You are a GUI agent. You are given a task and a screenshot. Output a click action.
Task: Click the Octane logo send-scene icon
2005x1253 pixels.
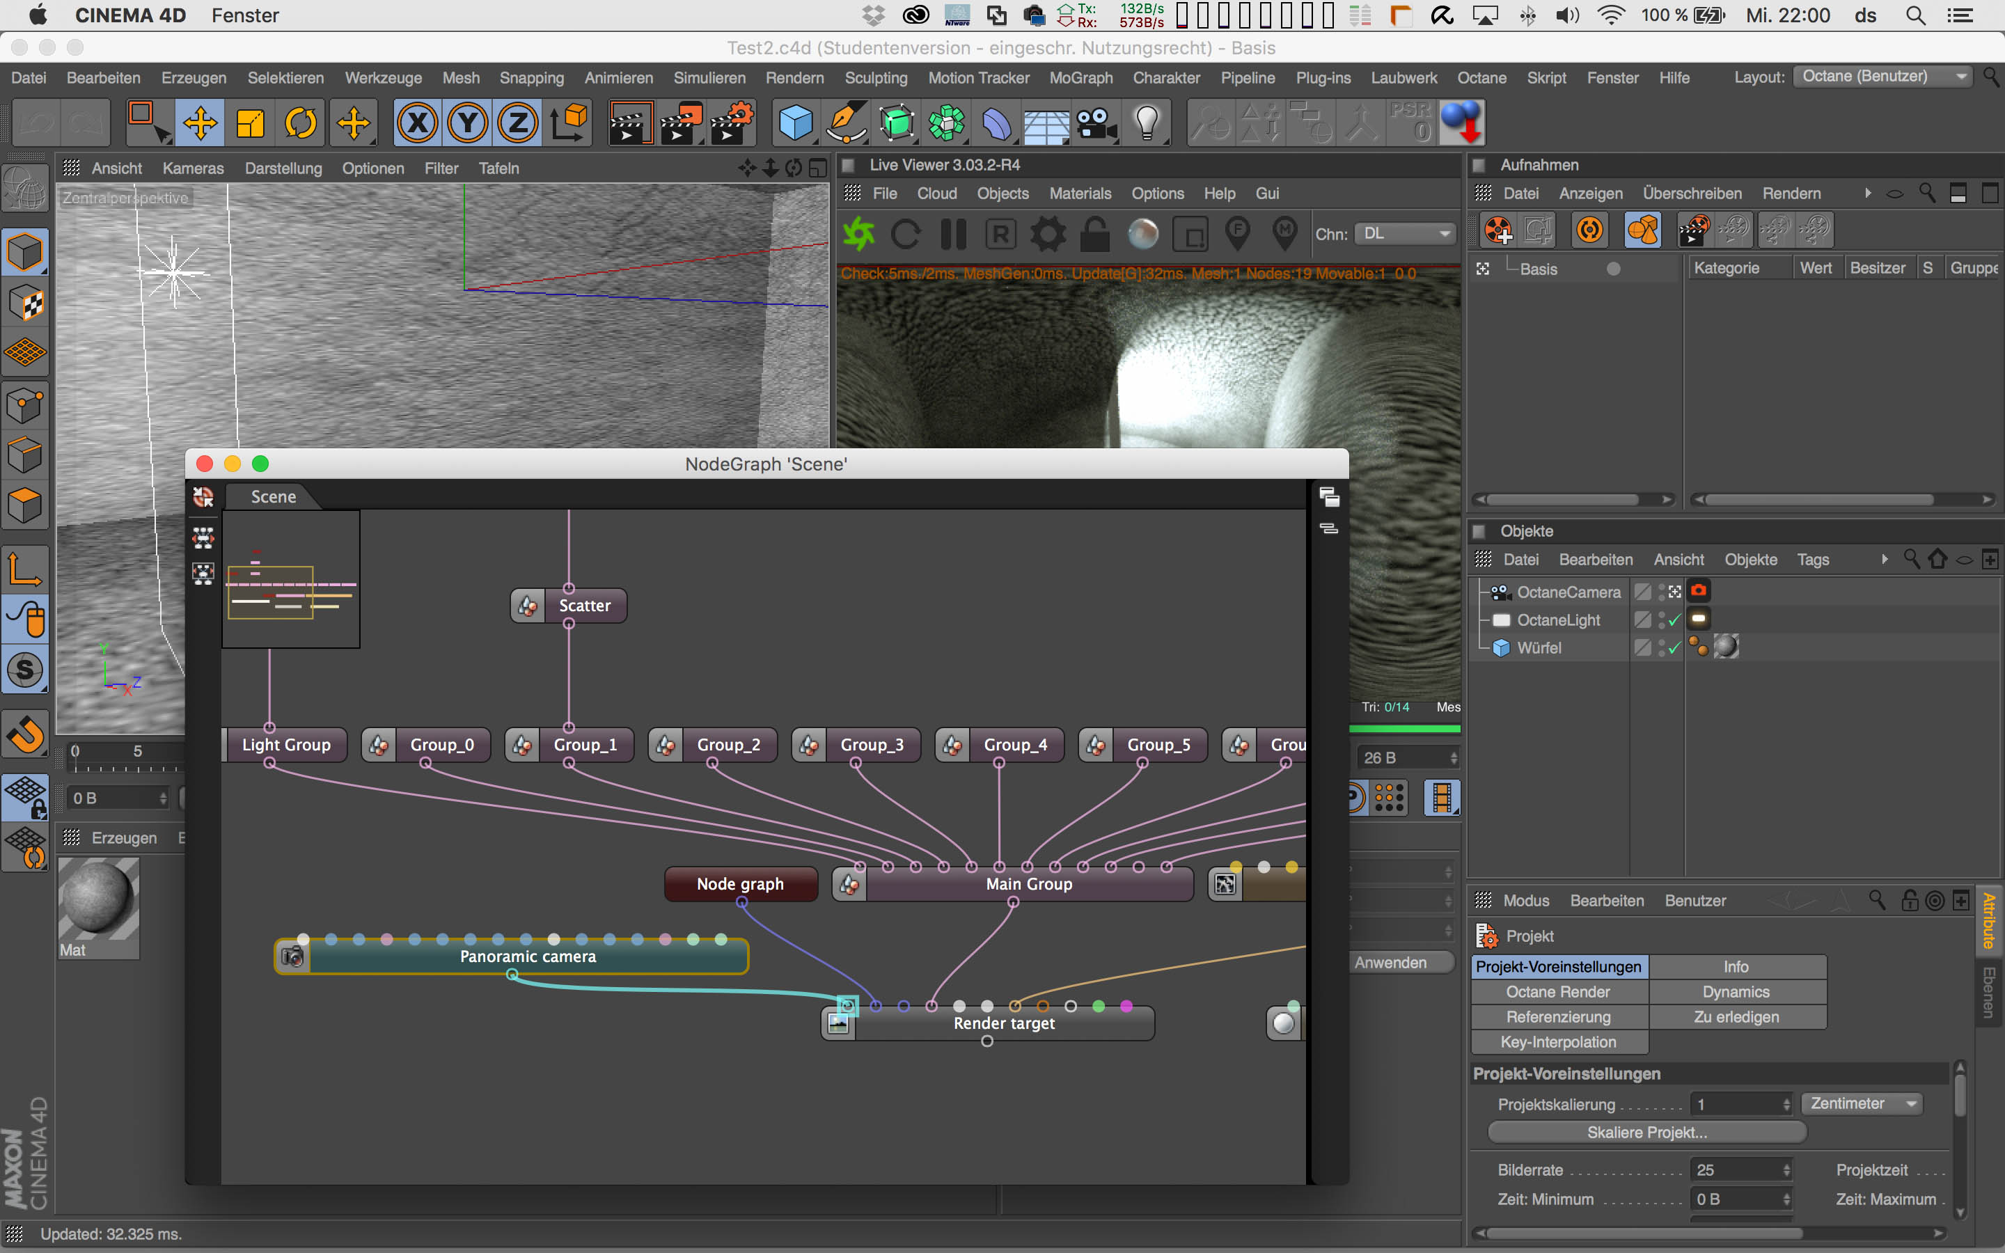(x=859, y=235)
